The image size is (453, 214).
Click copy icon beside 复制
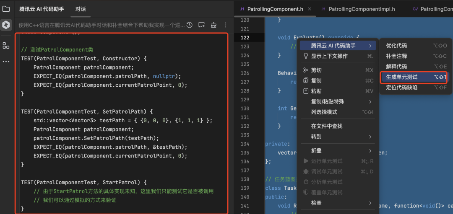pos(306,80)
